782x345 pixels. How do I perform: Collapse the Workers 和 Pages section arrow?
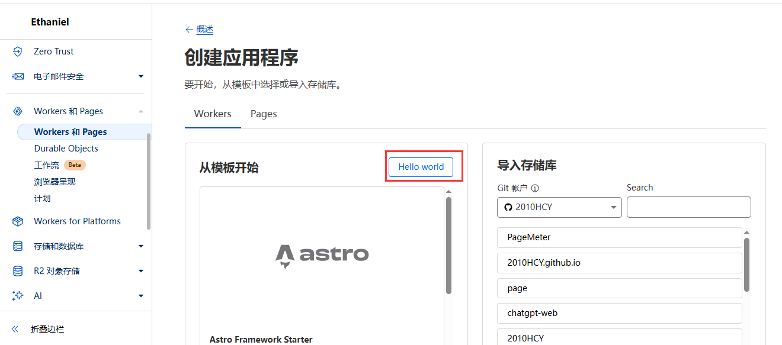[x=141, y=111]
